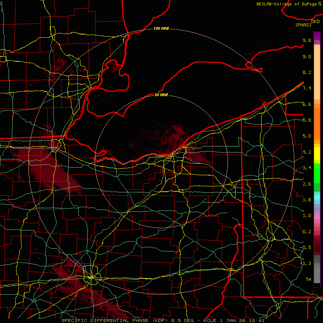Click the -0.5 scale value

point(305,248)
